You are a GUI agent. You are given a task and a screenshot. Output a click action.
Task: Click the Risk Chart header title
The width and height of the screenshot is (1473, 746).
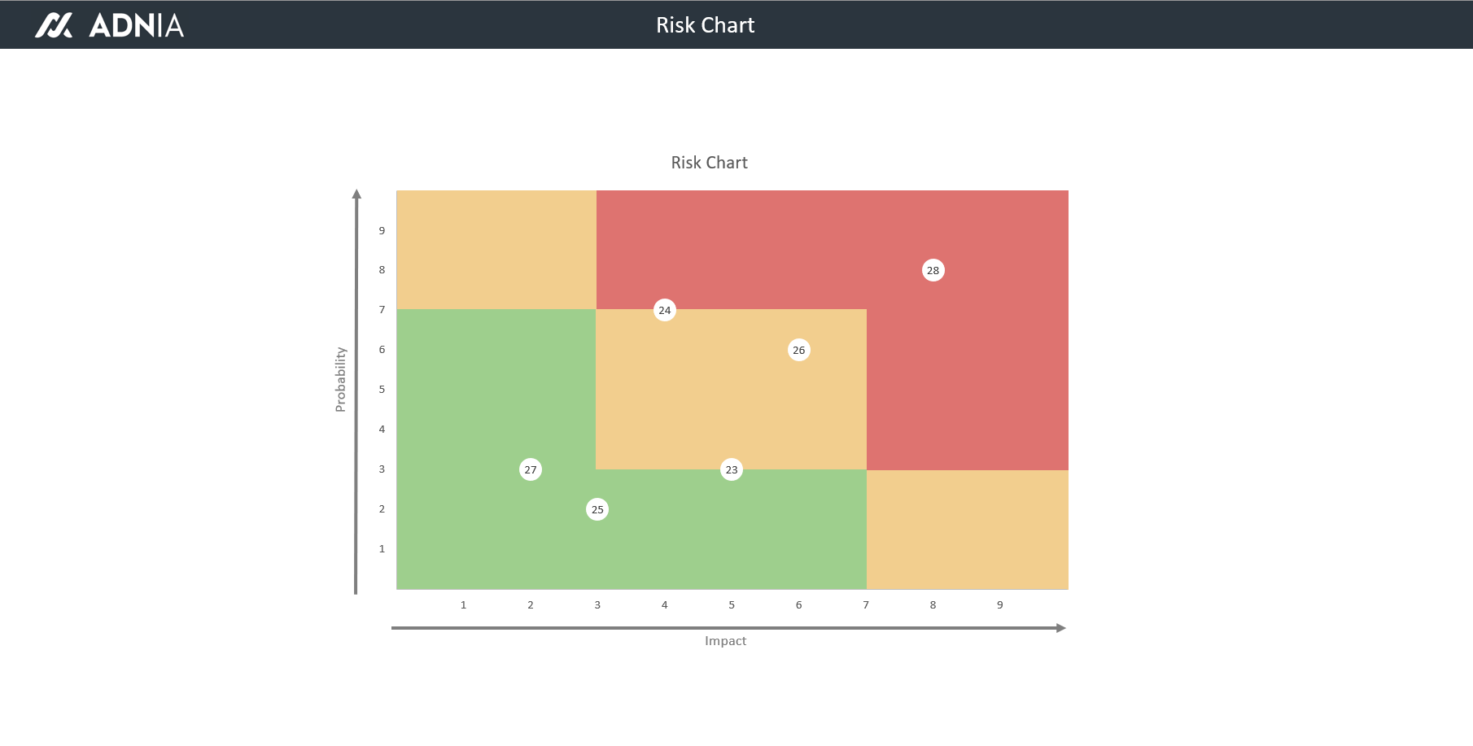point(706,25)
